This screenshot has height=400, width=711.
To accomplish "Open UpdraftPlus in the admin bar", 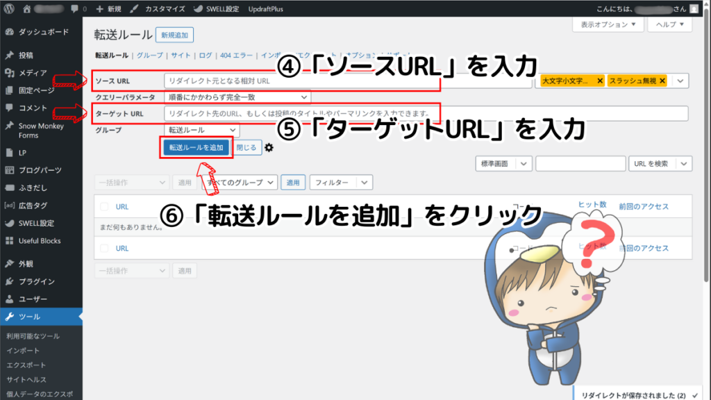I will pos(266,8).
